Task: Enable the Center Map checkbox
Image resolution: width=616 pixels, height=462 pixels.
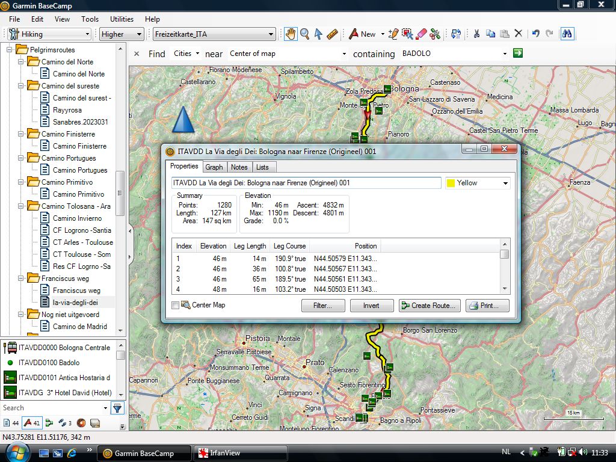Action: pyautogui.click(x=176, y=306)
